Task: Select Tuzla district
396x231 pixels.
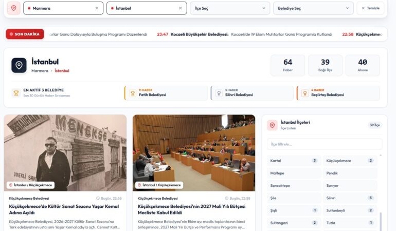Action: [x=350, y=223]
